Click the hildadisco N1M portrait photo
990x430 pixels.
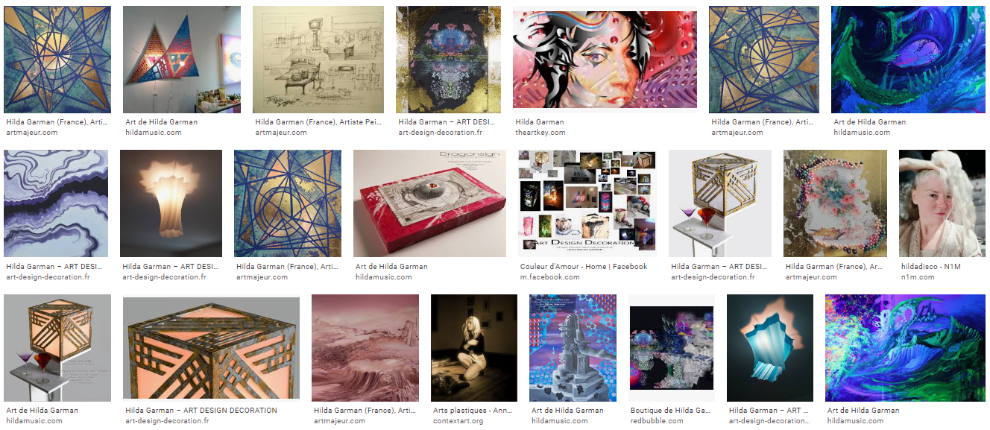coord(942,203)
